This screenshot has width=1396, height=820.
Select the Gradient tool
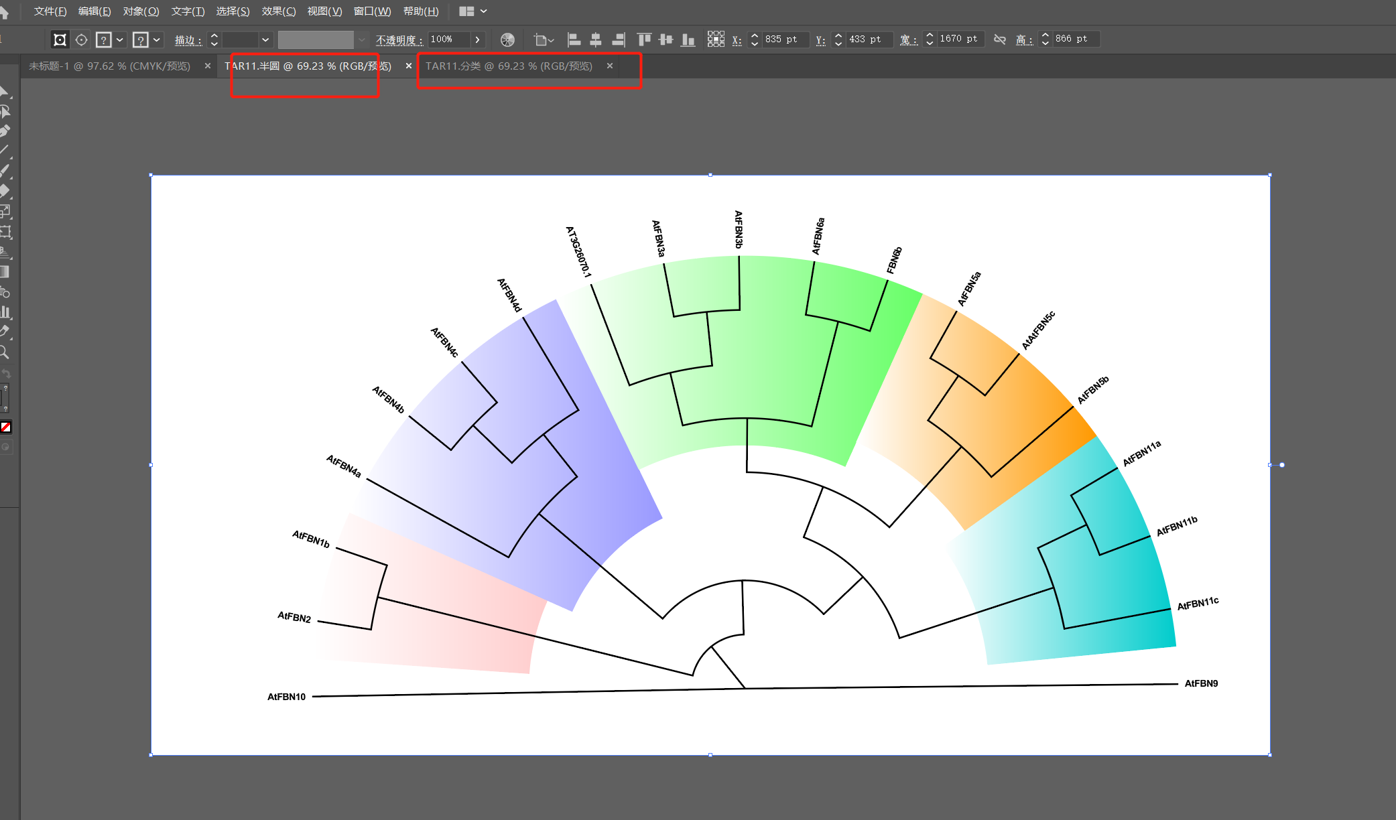[x=4, y=272]
